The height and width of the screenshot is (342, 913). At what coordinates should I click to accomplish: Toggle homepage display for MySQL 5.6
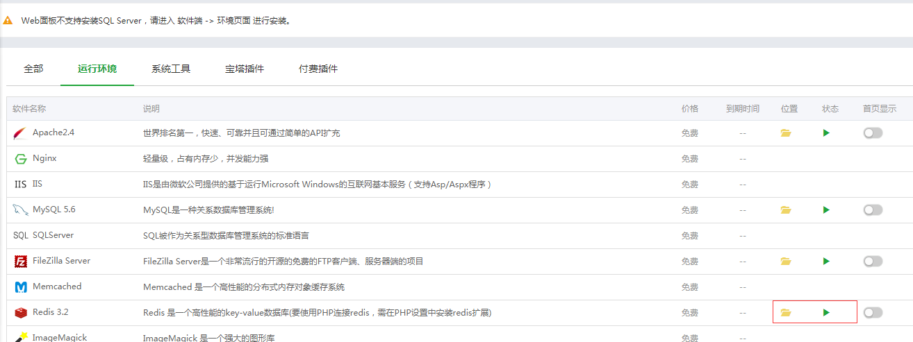point(873,210)
